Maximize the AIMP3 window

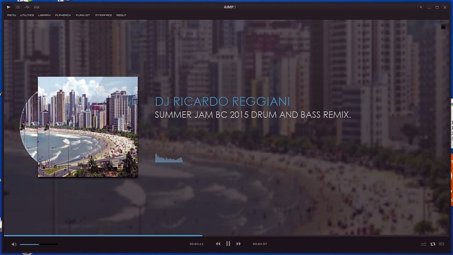click(x=437, y=7)
